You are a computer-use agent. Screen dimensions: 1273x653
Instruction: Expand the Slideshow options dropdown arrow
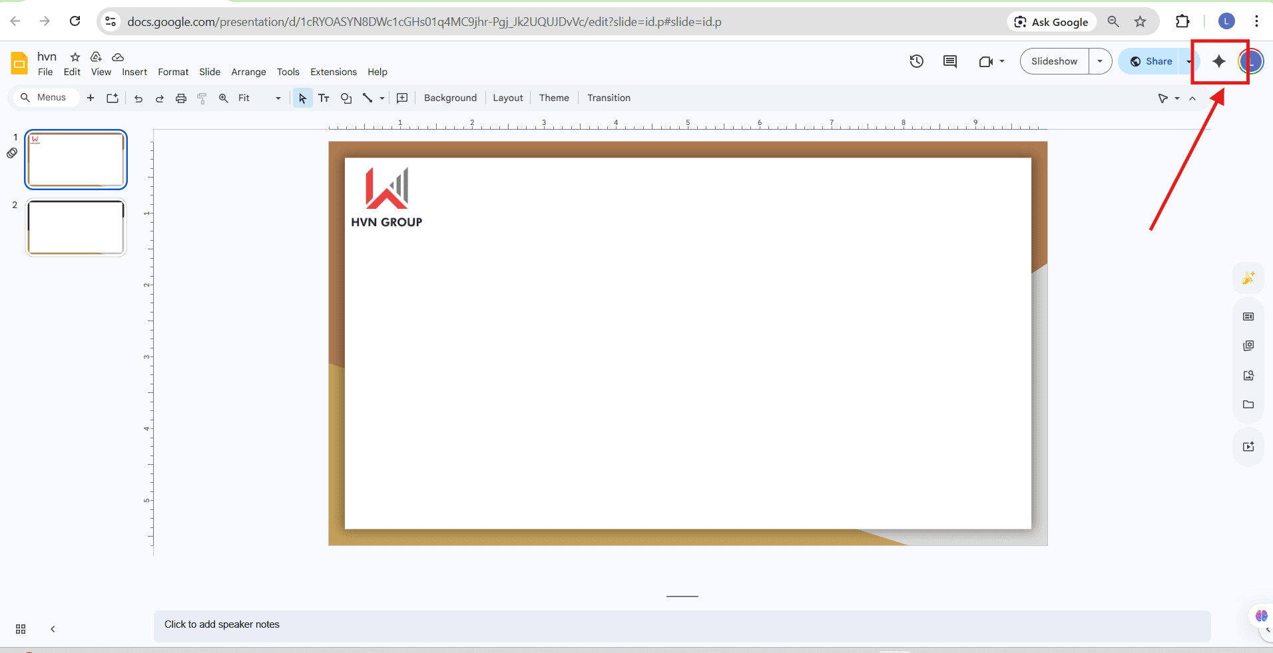[1100, 61]
